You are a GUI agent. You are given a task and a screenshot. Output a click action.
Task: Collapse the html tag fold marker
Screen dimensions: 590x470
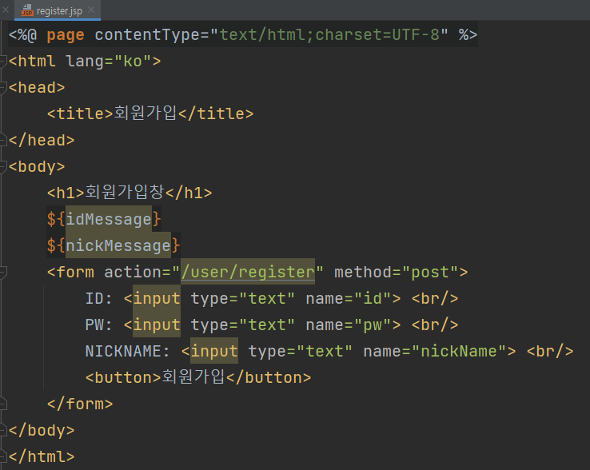coord(3,62)
